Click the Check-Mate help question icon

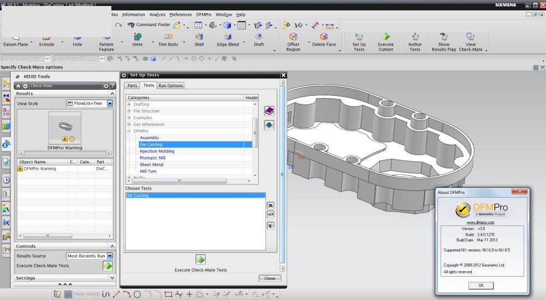pyautogui.click(x=112, y=86)
